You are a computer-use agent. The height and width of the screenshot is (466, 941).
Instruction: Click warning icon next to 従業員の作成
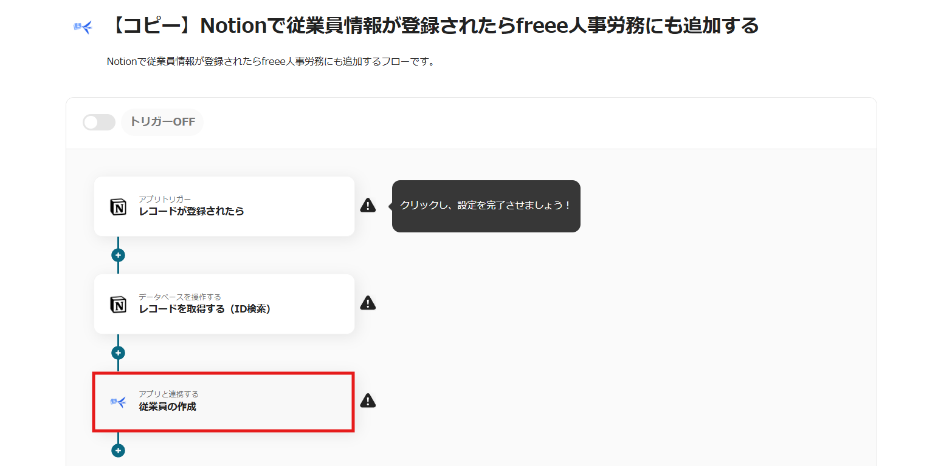368,400
